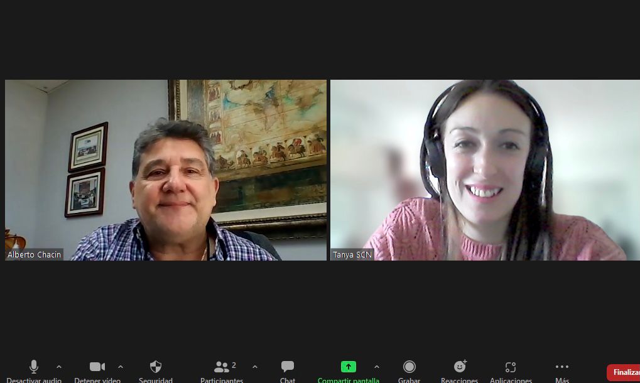Click the red Finalizar button
Image resolution: width=640 pixels, height=383 pixels.
[624, 372]
